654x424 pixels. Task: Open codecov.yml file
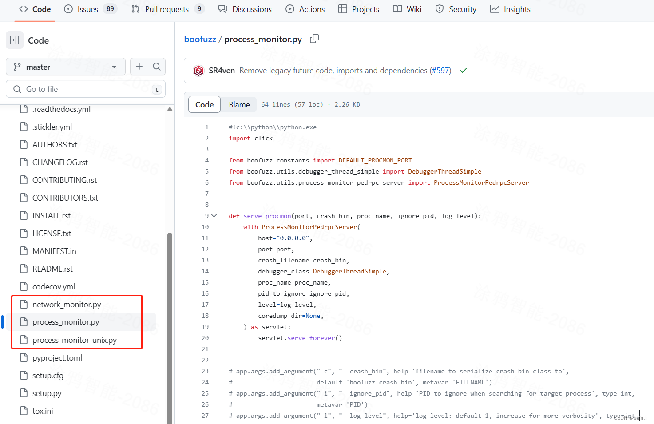(54, 287)
